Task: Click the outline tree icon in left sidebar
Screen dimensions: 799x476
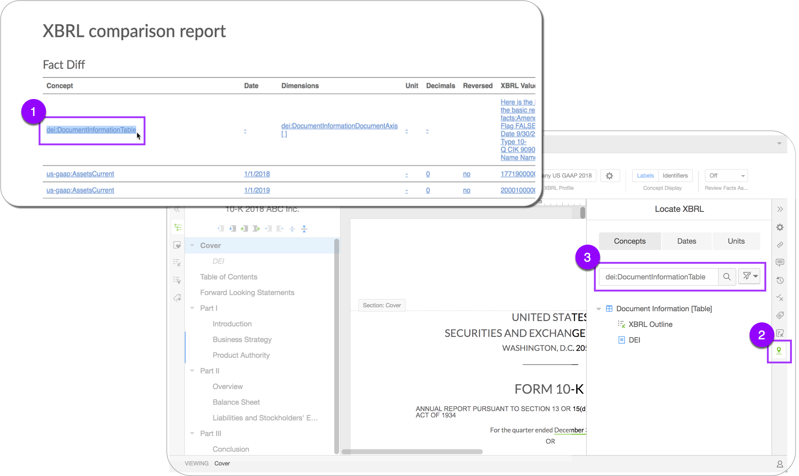Action: click(178, 227)
